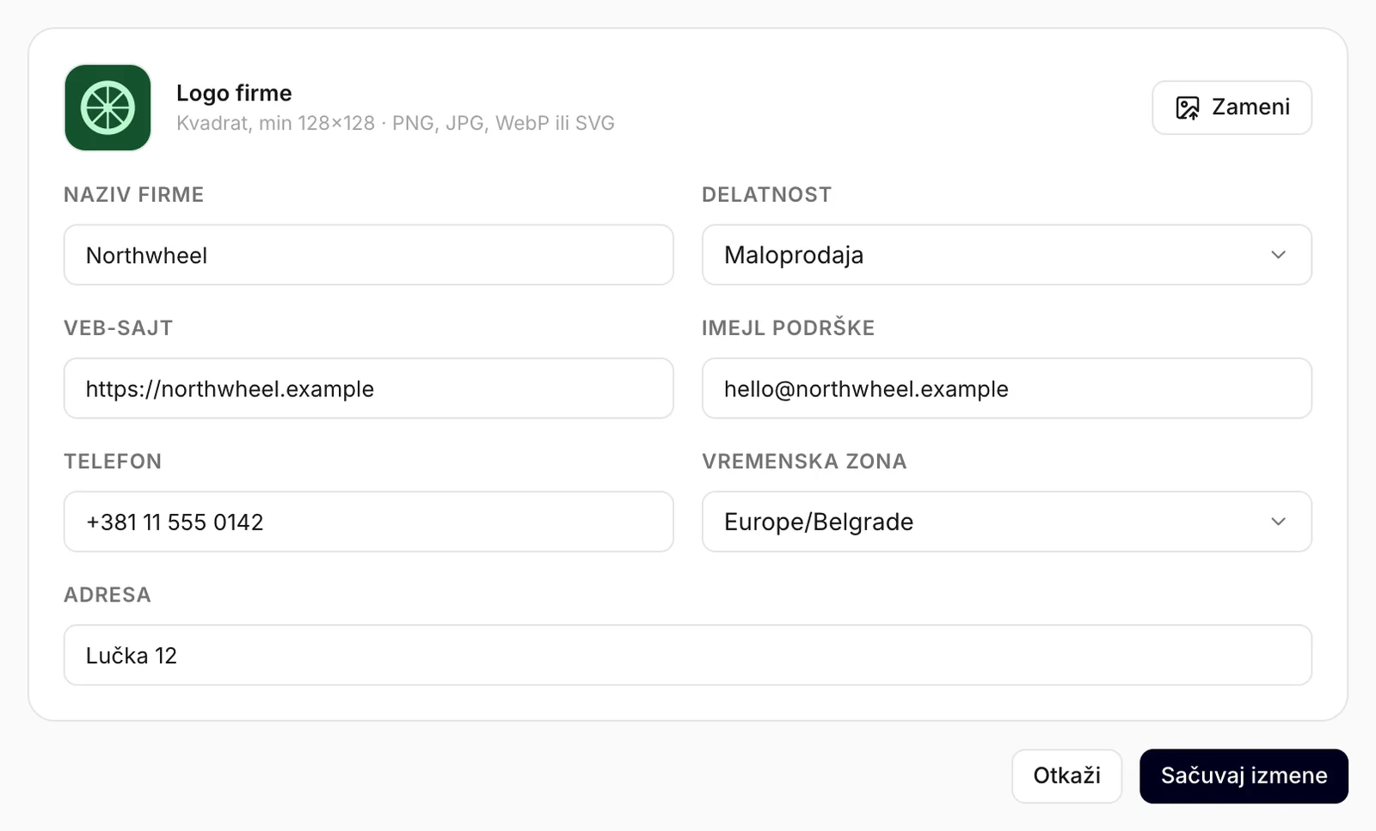1376x831 pixels.
Task: Click the ADRESA field label
Action: coord(107,595)
